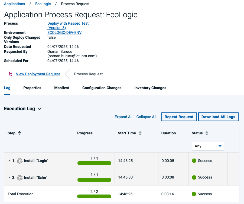The image size is (244, 204).
Task: Sort by Status column arrows
Action: [x=207, y=133]
